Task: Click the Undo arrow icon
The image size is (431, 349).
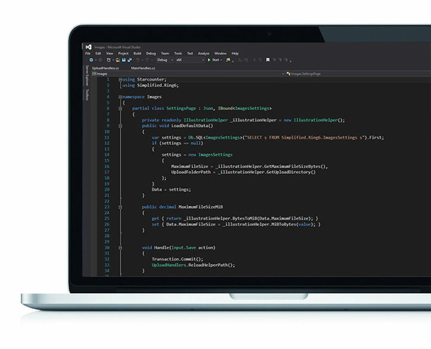Action: click(137, 60)
